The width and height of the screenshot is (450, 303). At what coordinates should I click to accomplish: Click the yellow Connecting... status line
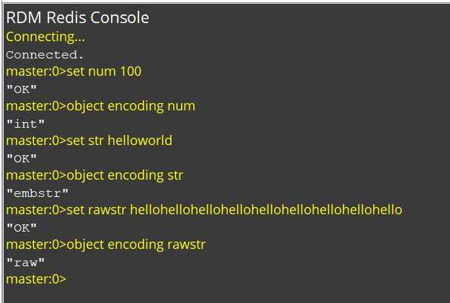pos(45,37)
